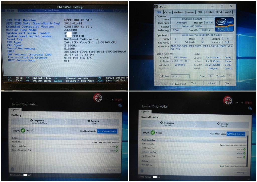
Task: Open Diagnostics tab in Battery window
Action: [15, 110]
